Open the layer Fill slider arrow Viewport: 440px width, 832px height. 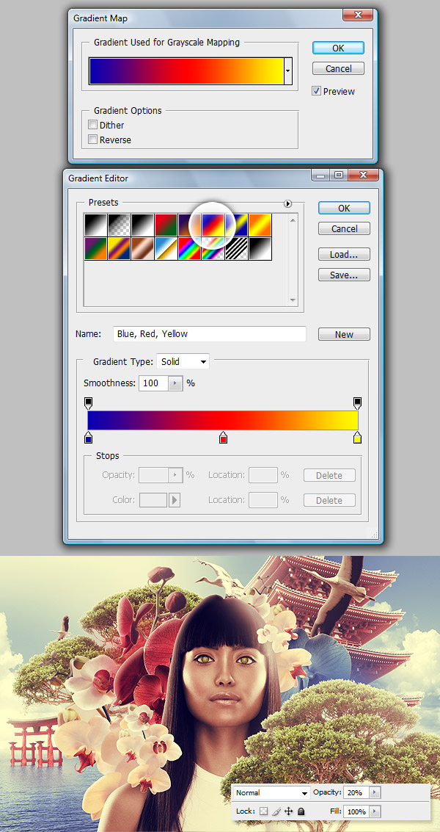pyautogui.click(x=374, y=811)
